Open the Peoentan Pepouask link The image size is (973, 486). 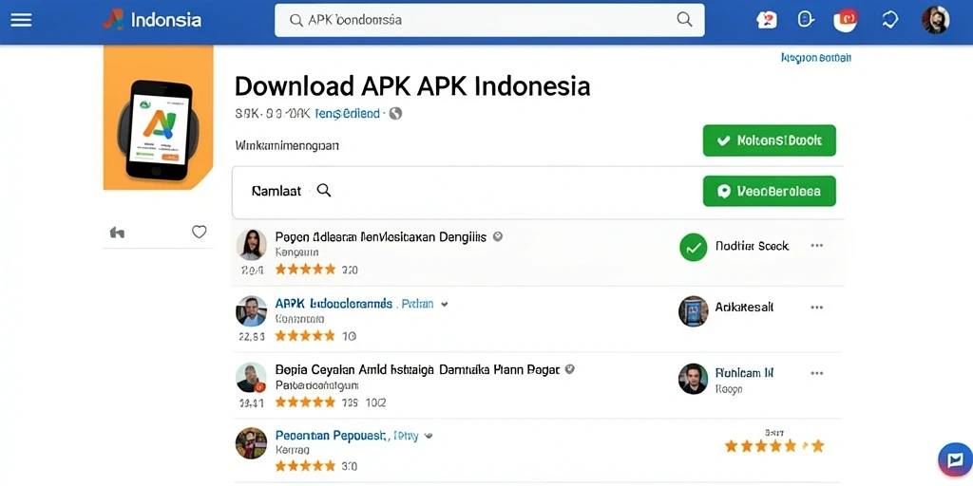[x=332, y=435]
